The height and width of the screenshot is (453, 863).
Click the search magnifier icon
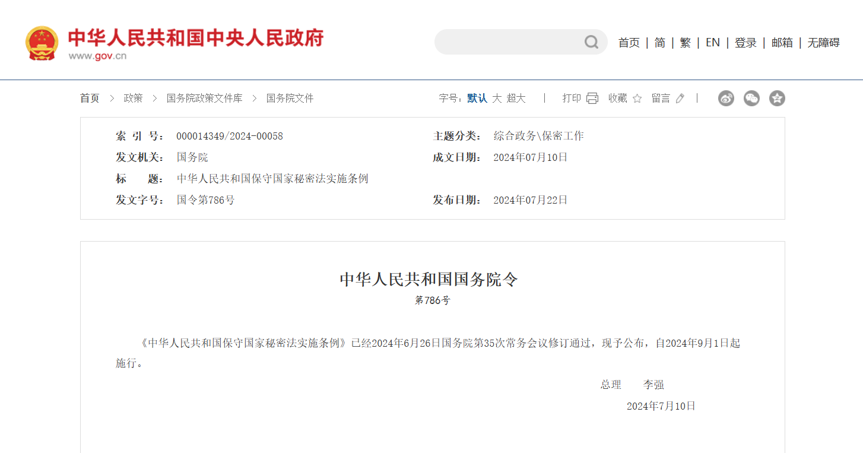[591, 42]
